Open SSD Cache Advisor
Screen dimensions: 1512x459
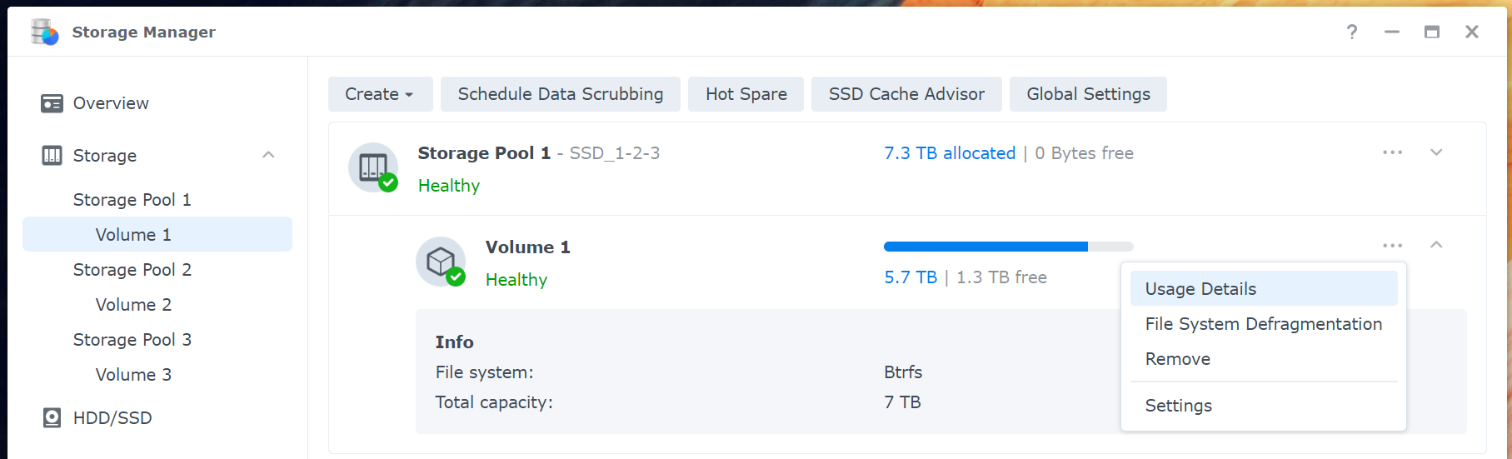tap(906, 94)
